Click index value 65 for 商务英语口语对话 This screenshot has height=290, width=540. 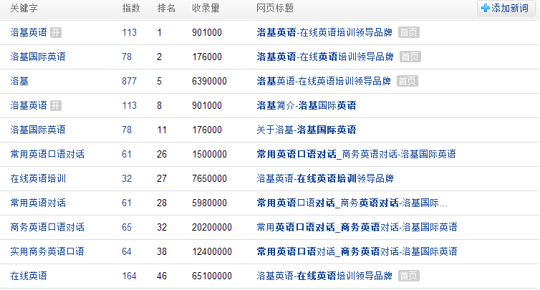(x=127, y=227)
